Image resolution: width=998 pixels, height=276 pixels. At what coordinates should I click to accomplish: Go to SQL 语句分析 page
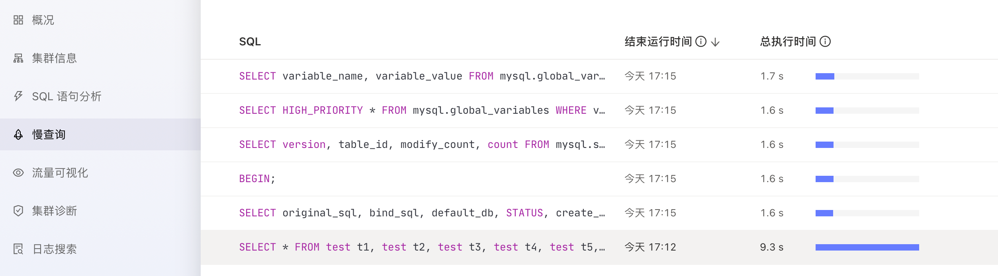click(67, 96)
